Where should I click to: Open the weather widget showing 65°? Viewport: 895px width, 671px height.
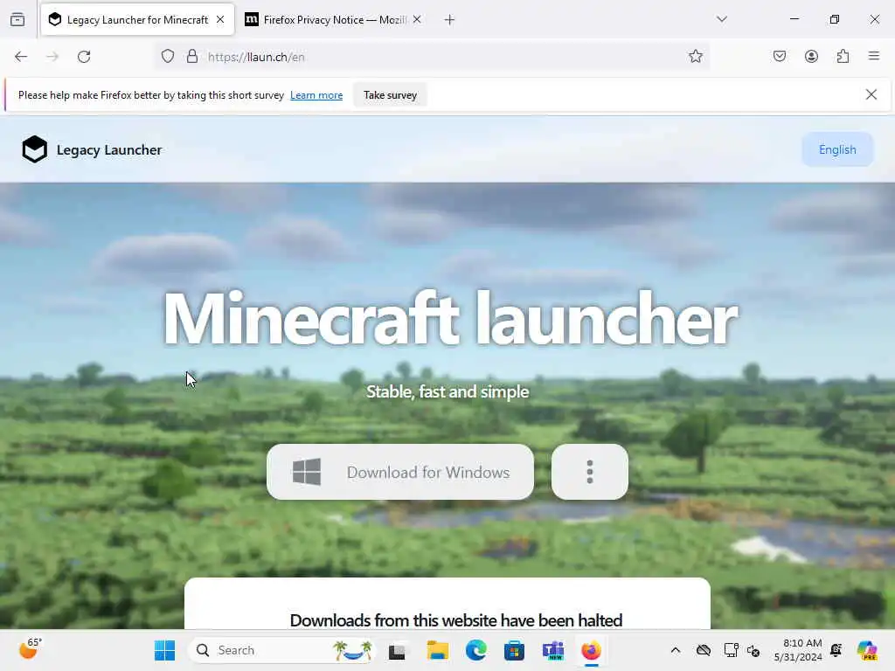click(30, 649)
